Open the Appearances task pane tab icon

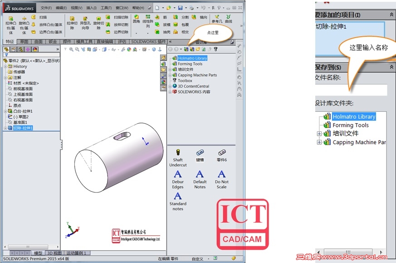[163, 81]
